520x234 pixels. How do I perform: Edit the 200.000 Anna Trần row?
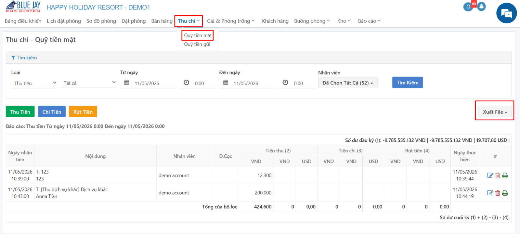(x=490, y=193)
